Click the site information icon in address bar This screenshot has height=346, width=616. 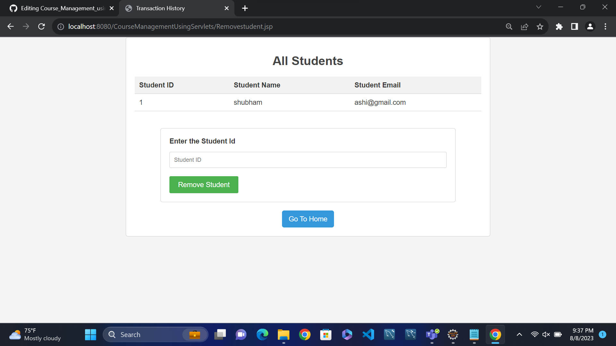click(x=61, y=27)
